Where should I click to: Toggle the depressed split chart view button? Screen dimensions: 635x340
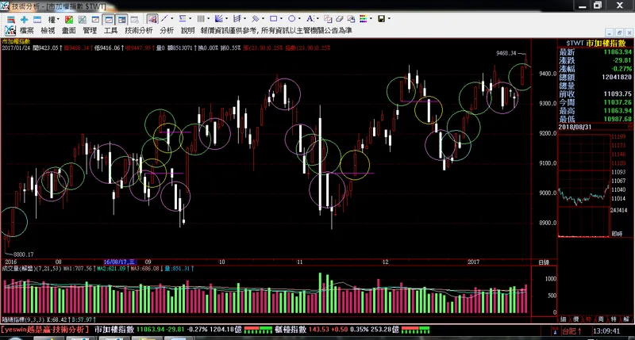pyautogui.click(x=122, y=19)
